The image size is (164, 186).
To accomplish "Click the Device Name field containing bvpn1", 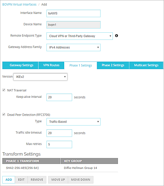I will (73, 25).
